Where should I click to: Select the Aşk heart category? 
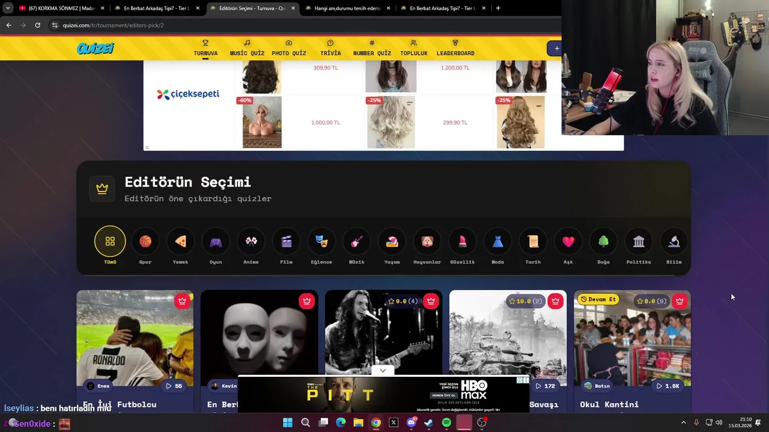pos(568,245)
